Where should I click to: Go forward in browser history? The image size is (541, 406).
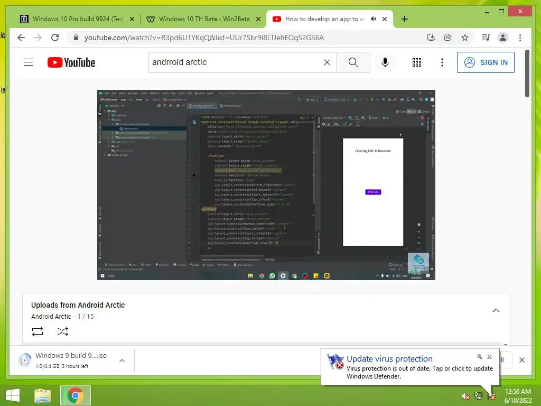click(38, 38)
